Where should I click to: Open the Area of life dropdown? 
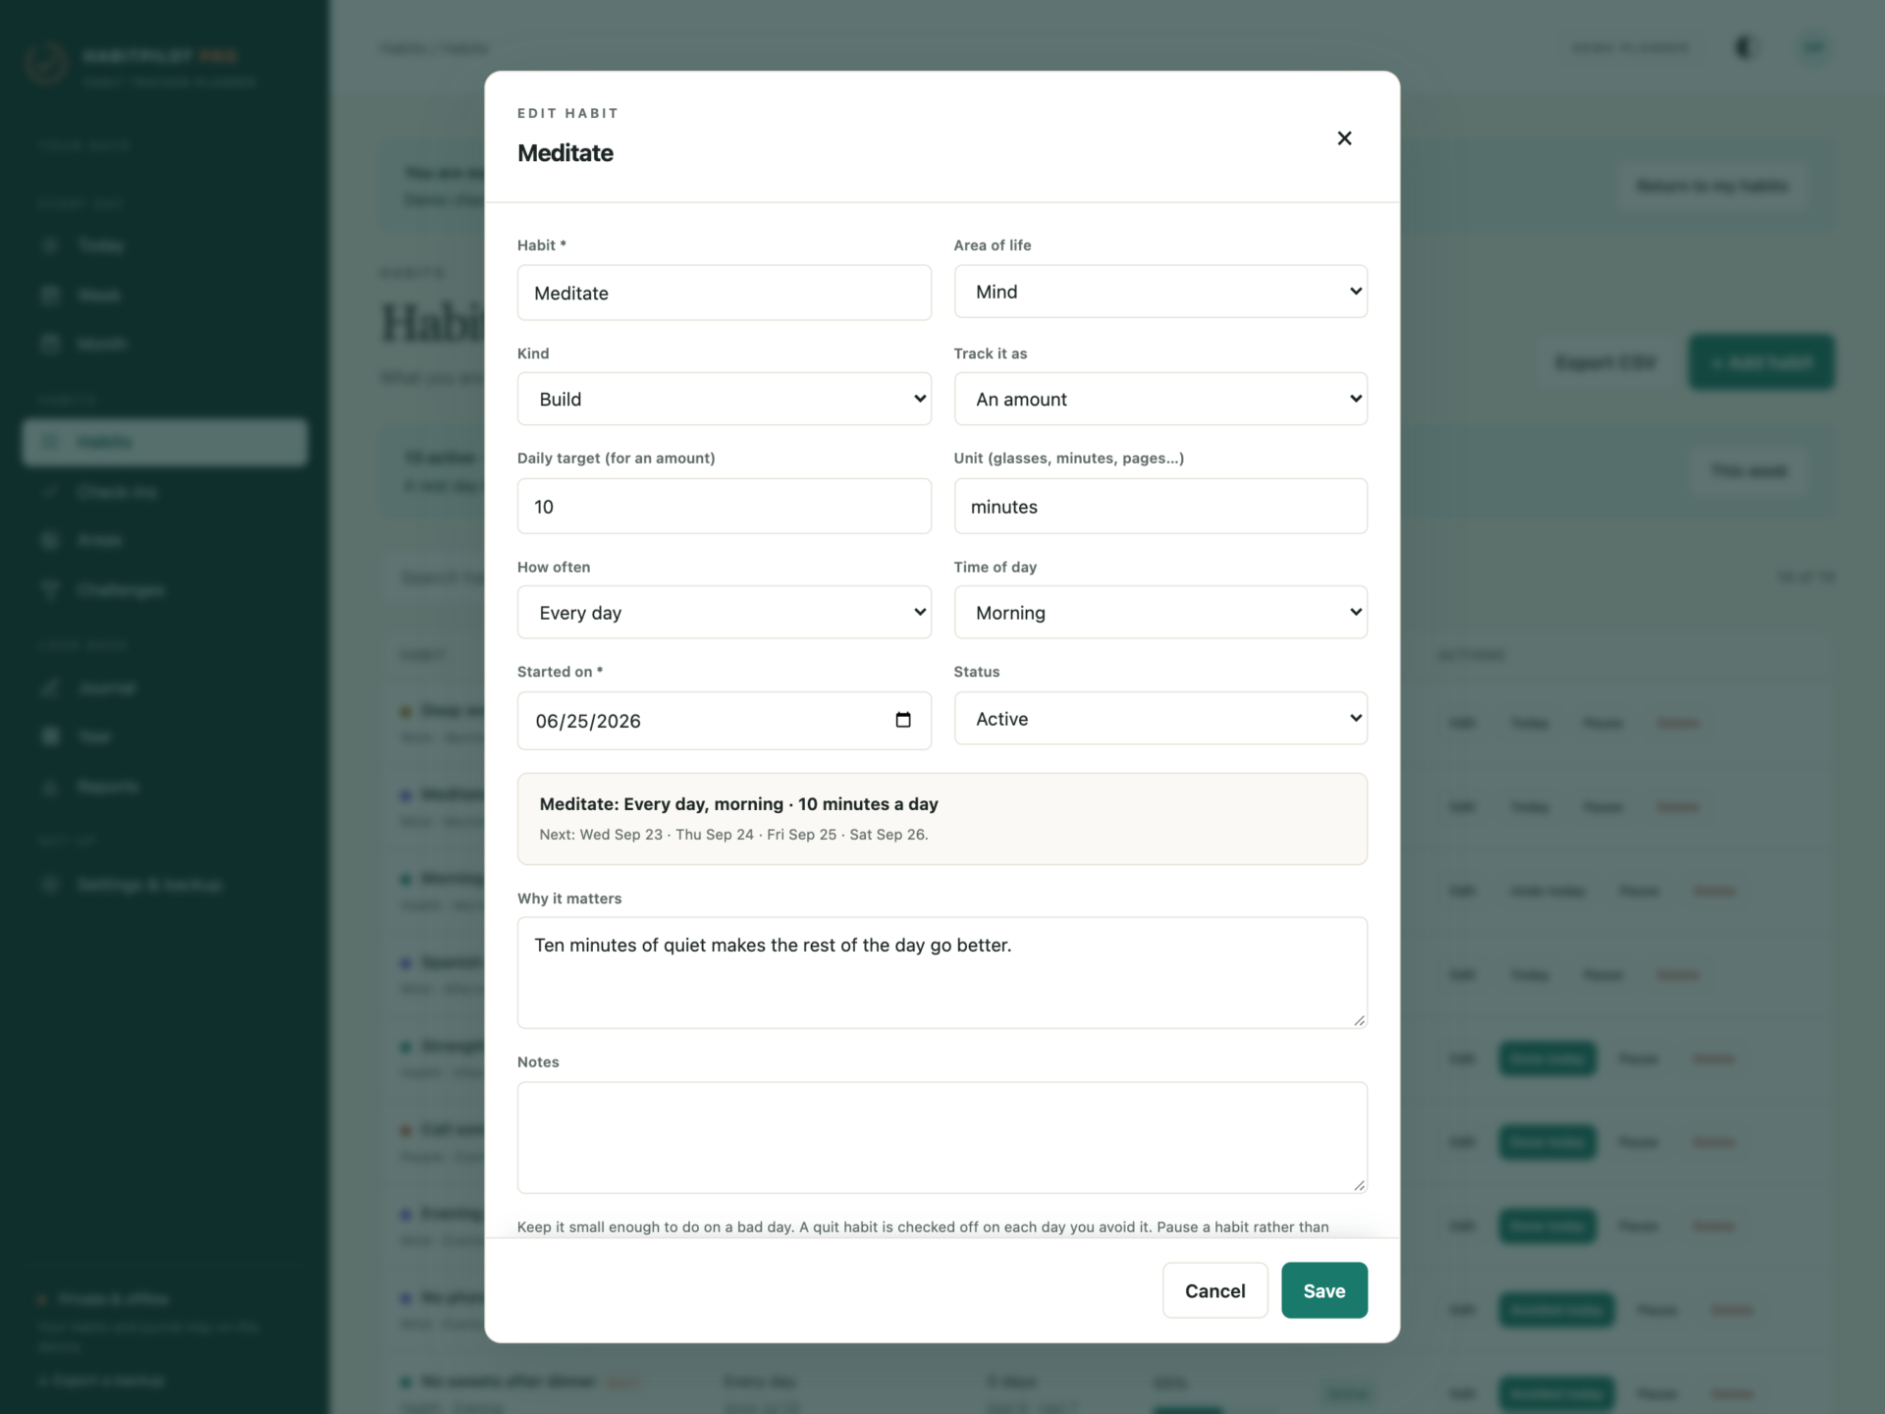click(1160, 292)
